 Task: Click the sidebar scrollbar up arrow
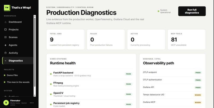click(35, 16)
